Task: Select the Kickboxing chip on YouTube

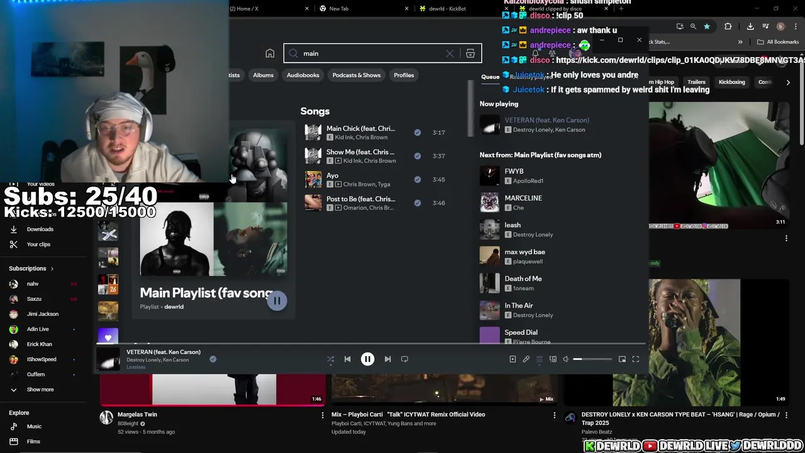Action: pos(731,82)
